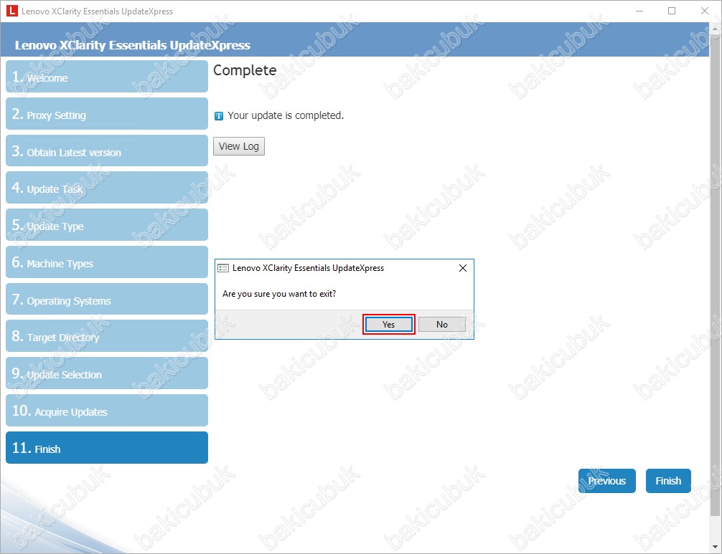Click the 'Are you sure you want to exit?' text

coord(279,294)
